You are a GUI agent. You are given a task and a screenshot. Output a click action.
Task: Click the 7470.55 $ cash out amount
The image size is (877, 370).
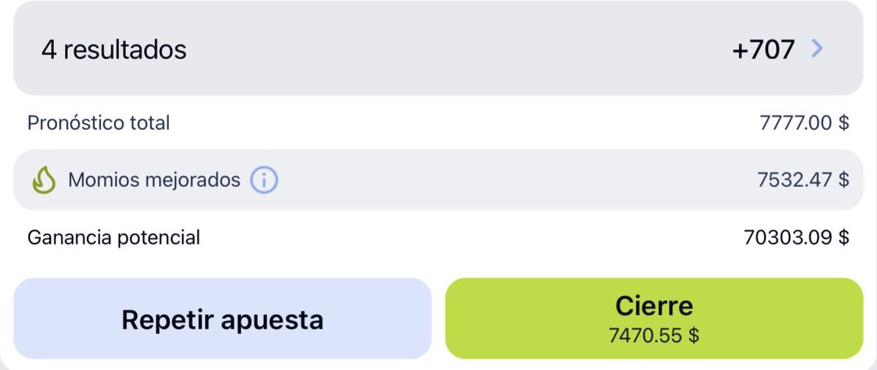click(x=653, y=336)
